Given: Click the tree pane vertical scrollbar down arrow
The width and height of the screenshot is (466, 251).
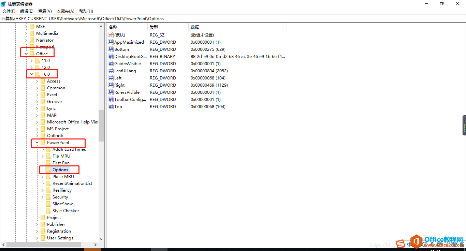Looking at the screenshot, I should point(101,239).
